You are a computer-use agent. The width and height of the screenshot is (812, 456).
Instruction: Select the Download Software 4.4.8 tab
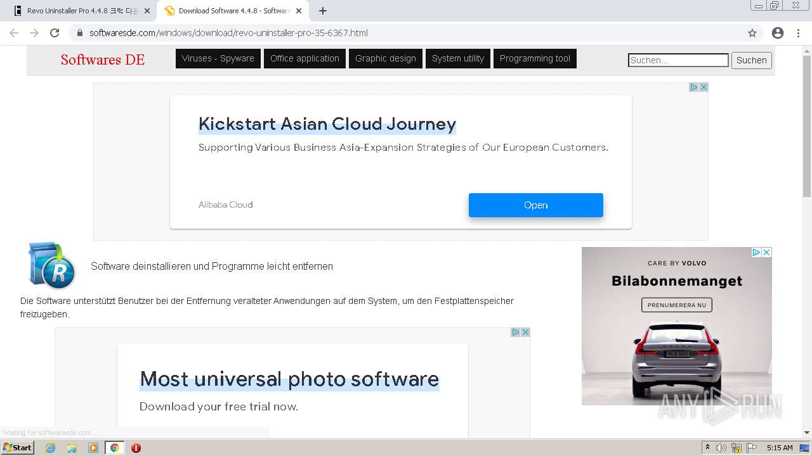pos(233,11)
